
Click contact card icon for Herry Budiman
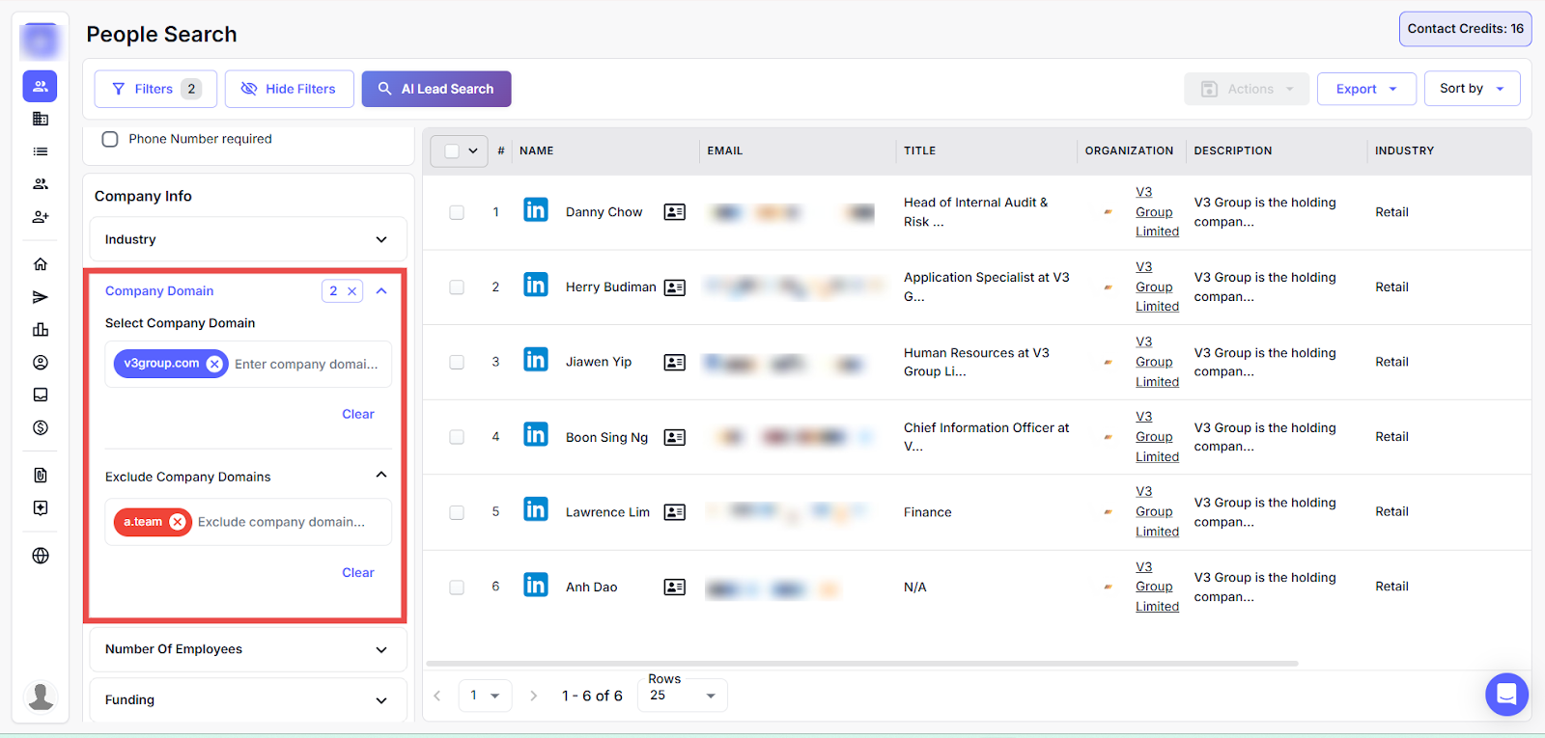pos(675,287)
